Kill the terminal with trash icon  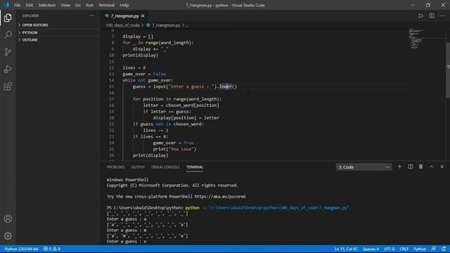(x=420, y=167)
